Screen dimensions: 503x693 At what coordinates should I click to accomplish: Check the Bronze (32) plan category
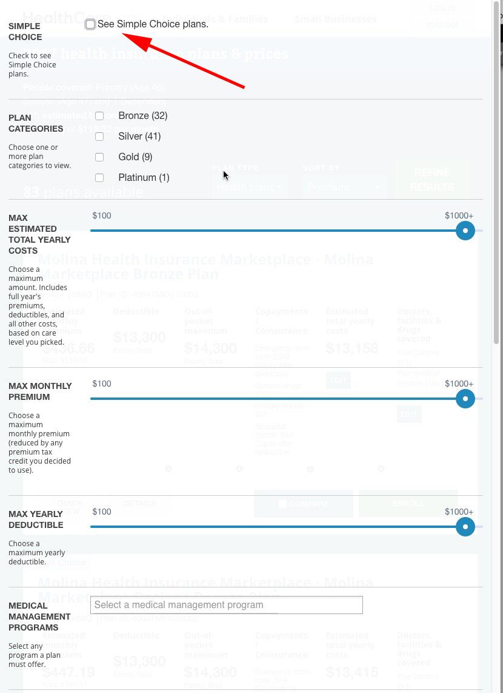coord(99,116)
